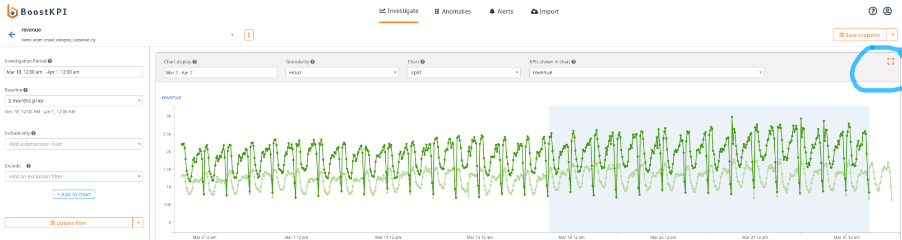Open the Granularity Hour dropdown
Screen dimensions: 902x240
click(342, 72)
